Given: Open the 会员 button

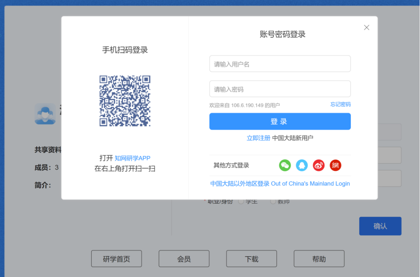Looking at the screenshot, I should tap(184, 259).
